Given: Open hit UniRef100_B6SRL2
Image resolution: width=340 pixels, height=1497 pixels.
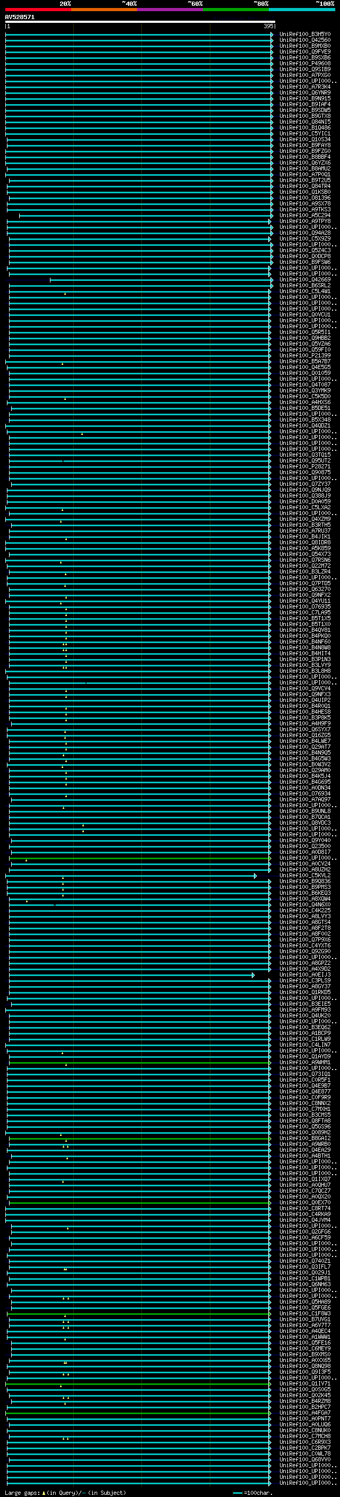Looking at the screenshot, I should click(x=305, y=285).
